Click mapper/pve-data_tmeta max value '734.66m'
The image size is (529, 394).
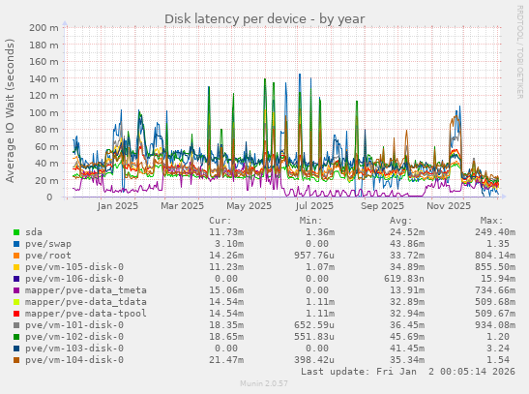495,290
